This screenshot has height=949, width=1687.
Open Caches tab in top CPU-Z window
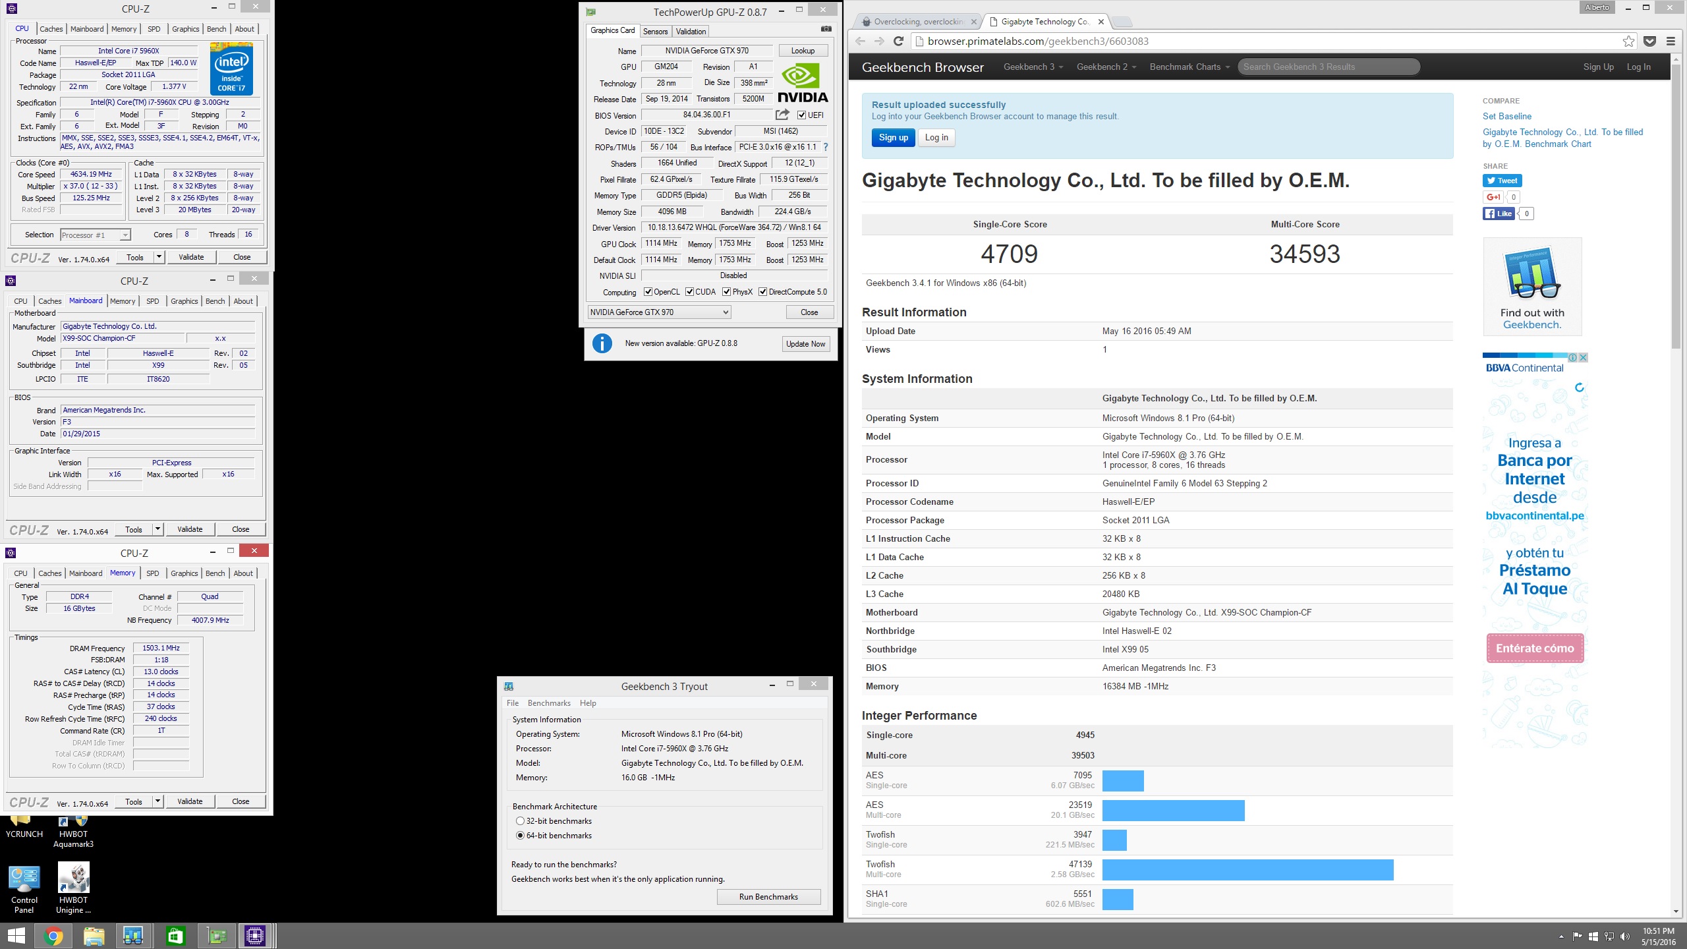tap(51, 29)
